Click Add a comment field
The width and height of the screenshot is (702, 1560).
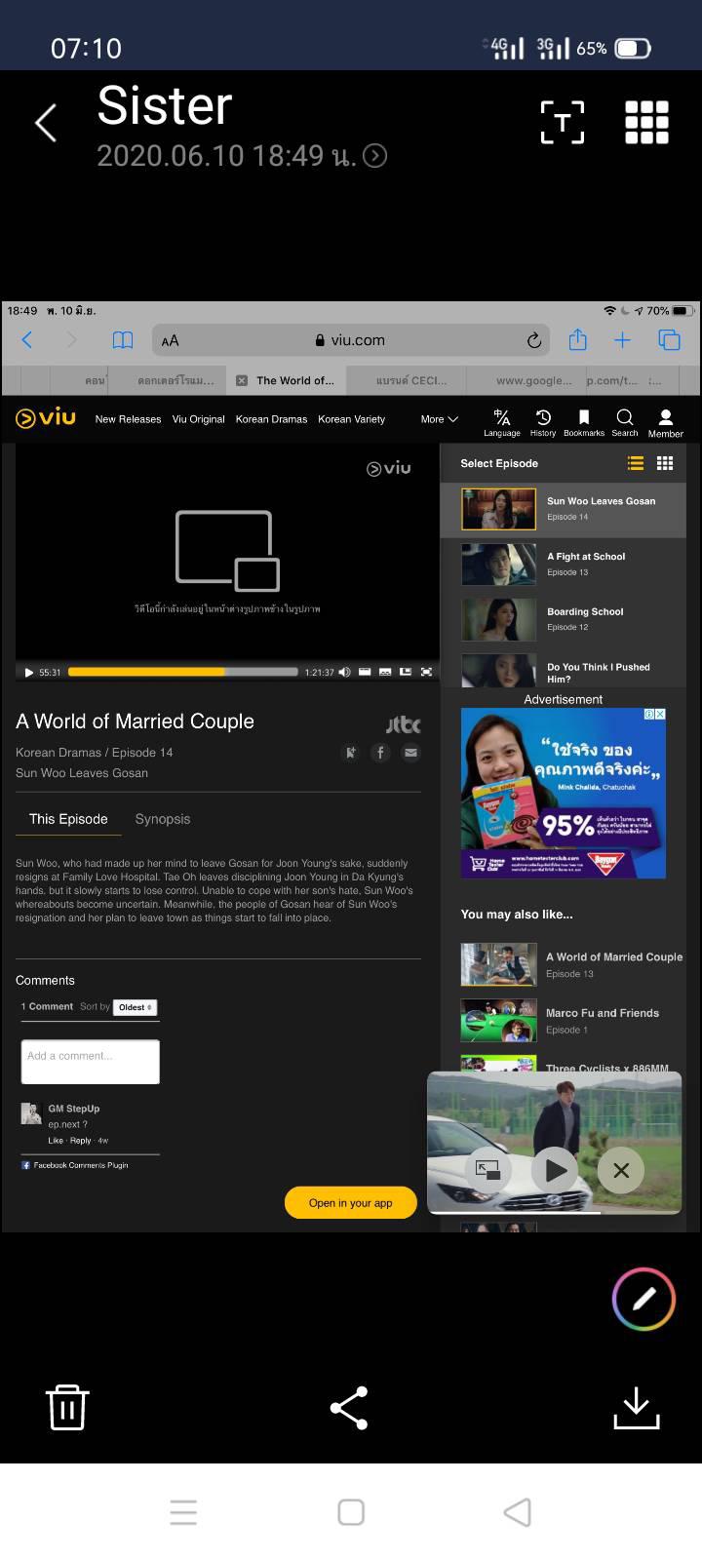90,1062
